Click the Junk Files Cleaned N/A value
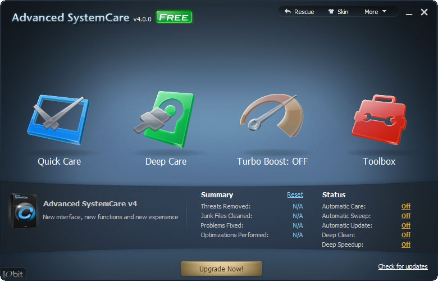This screenshot has width=438, height=281. click(x=298, y=216)
